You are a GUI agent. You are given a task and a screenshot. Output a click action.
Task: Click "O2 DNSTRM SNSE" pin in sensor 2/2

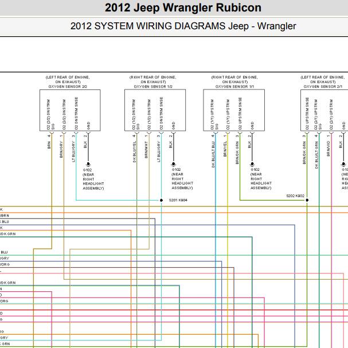[x=76, y=114]
